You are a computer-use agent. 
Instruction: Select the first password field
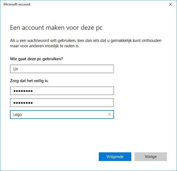62,91
